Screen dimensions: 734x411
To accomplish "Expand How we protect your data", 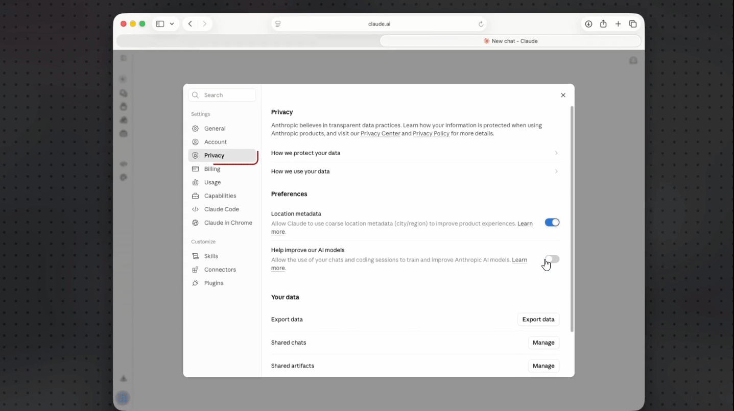I will tap(415, 153).
